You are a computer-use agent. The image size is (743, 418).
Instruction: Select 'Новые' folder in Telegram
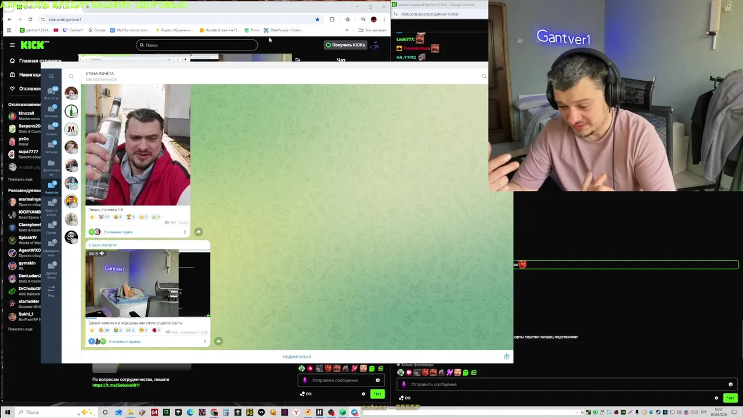(51, 129)
